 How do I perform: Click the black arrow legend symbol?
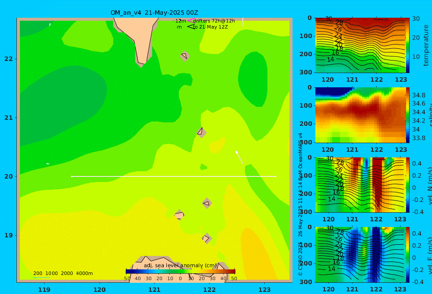191,26
